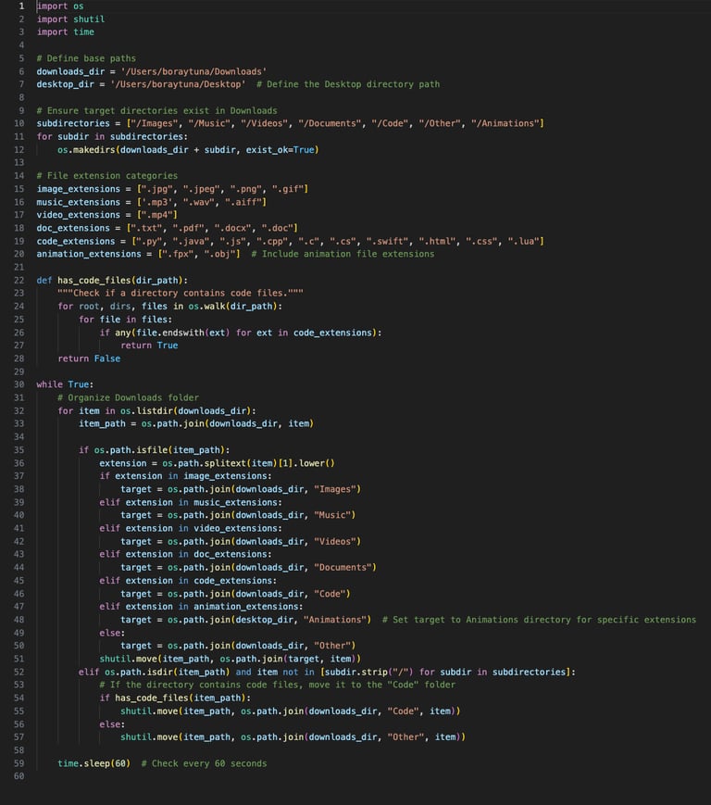Click the ".java" string in code_extensions
Image resolution: width=711 pixels, height=805 pixels.
coord(191,241)
